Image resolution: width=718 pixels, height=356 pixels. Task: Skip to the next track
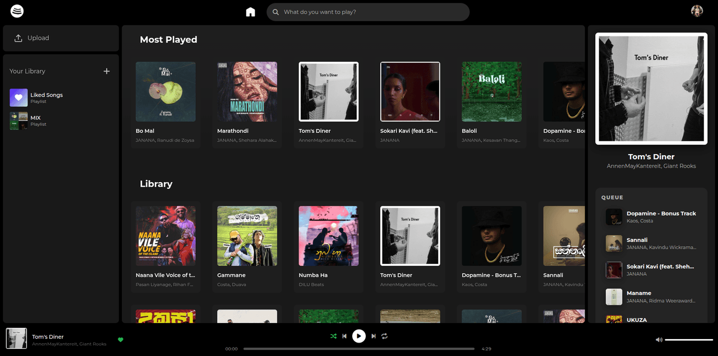point(374,336)
